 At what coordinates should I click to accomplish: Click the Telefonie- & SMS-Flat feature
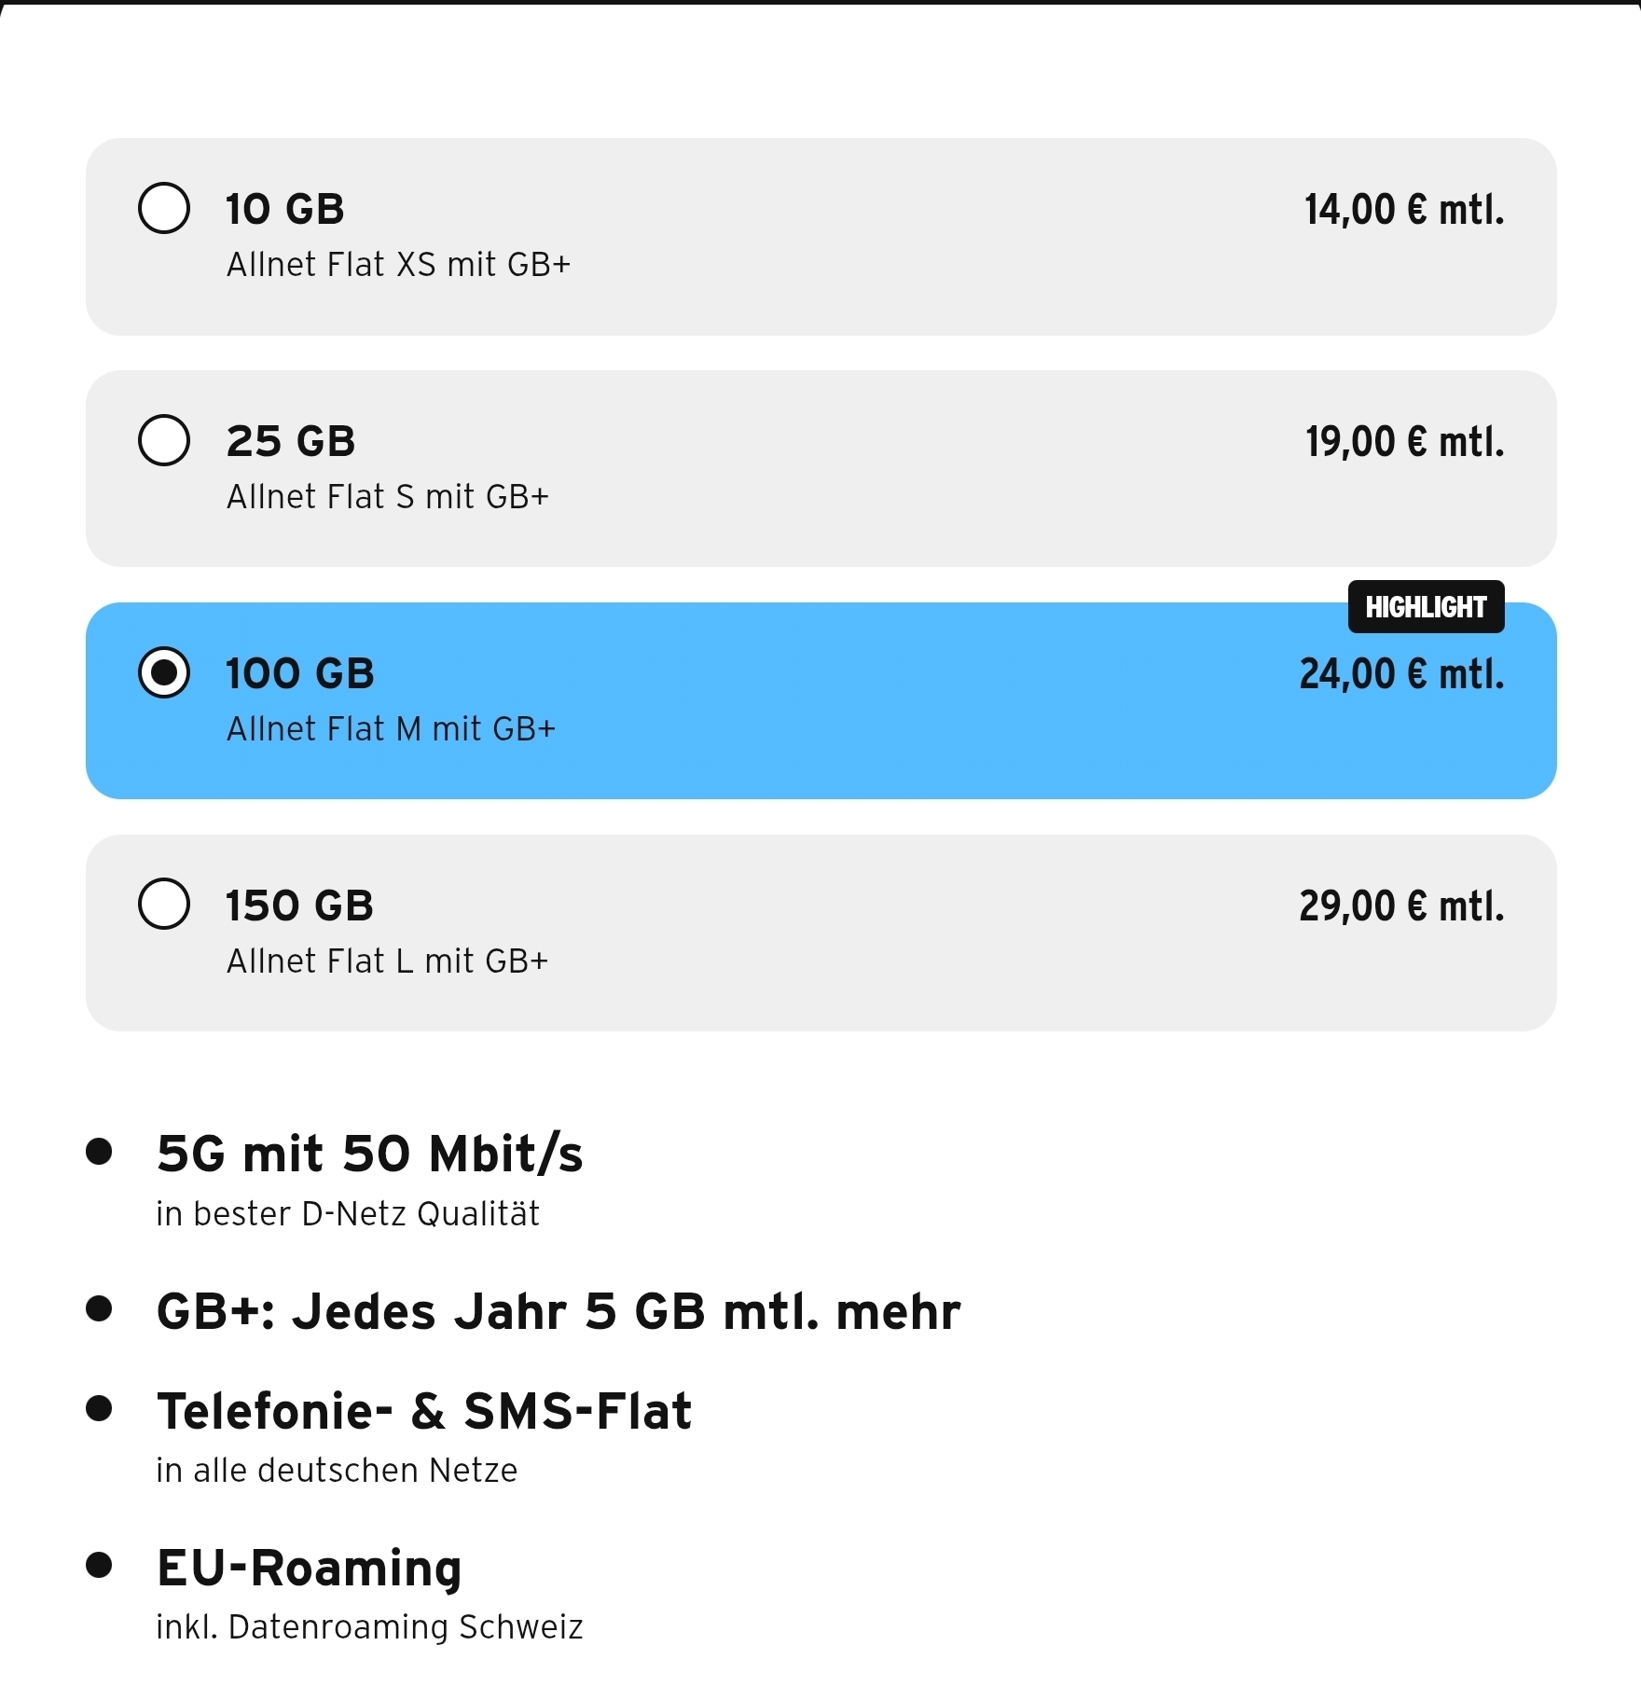pos(424,1411)
